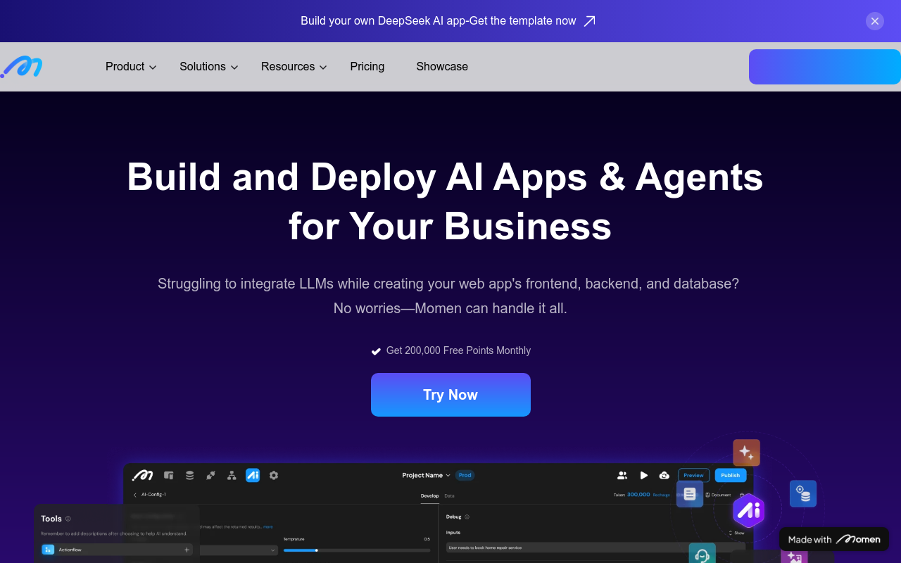This screenshot has height=563, width=901.
Task: Click the blue gradient navbar button
Action: pos(825,67)
